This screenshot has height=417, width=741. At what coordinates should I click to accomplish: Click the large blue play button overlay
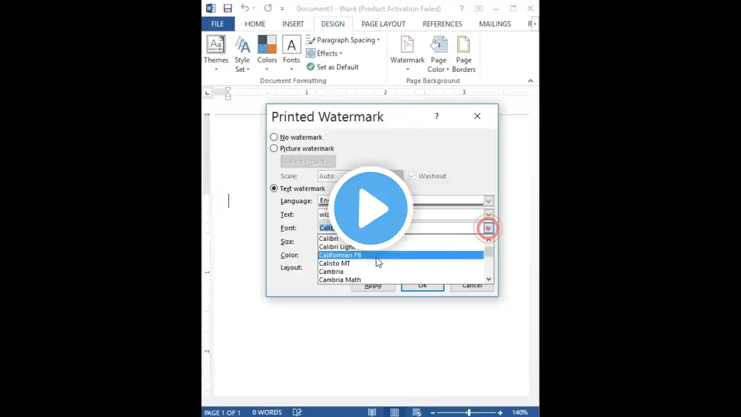click(x=370, y=209)
